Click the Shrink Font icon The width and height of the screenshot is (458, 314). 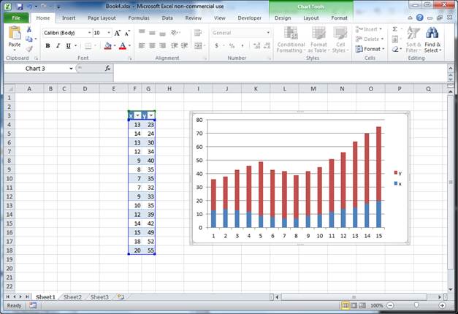click(127, 33)
